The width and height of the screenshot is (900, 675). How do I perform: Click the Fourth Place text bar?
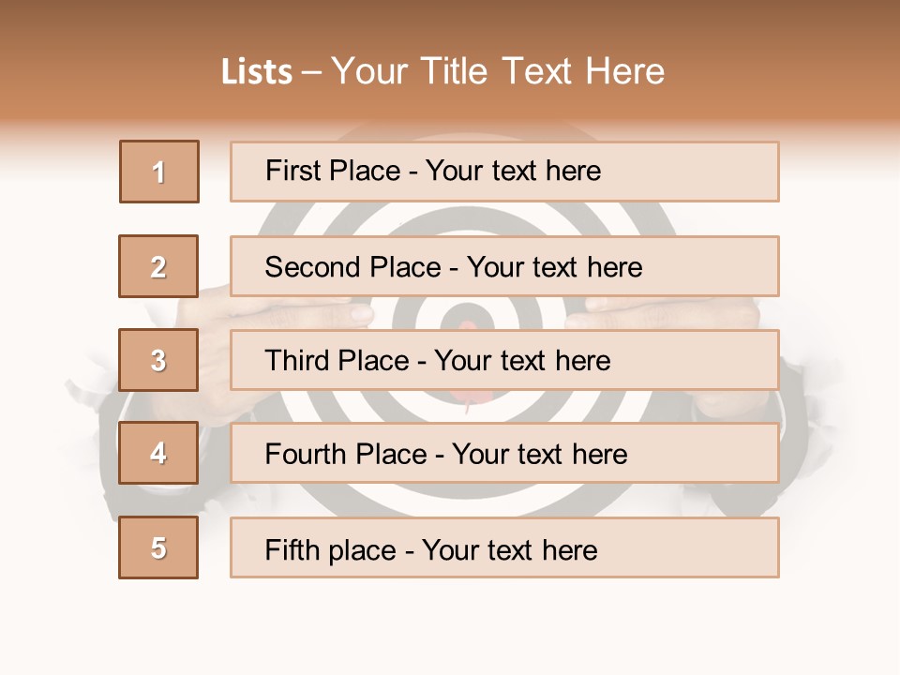coord(504,453)
